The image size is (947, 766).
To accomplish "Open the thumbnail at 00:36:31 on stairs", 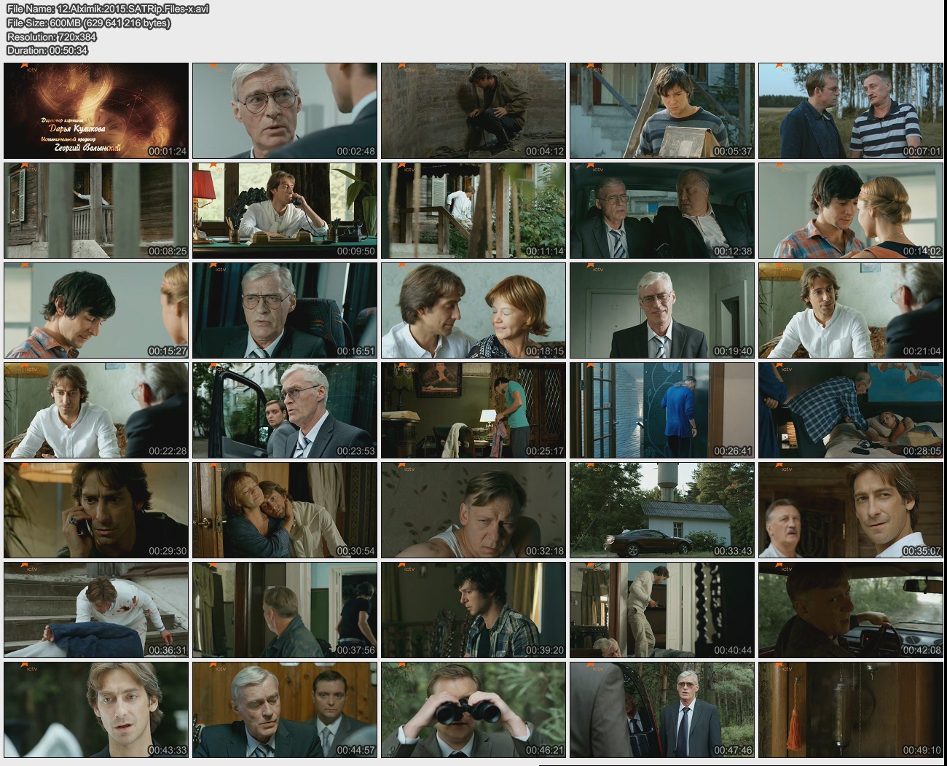I will pos(96,610).
